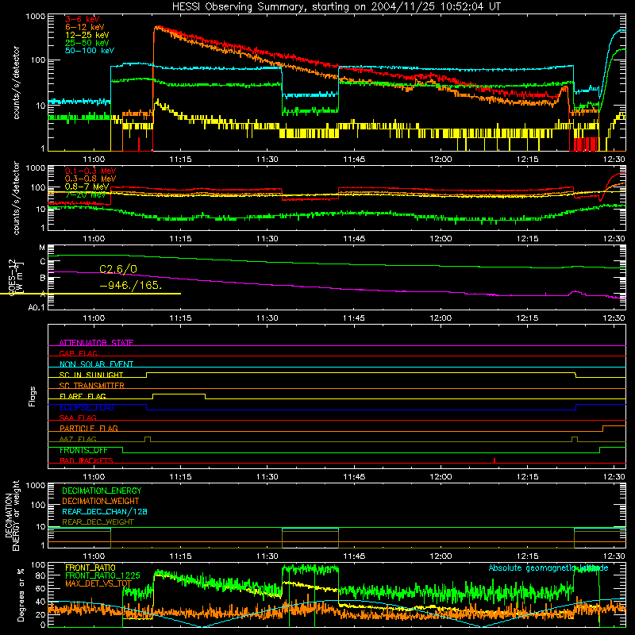
Task: Click the GOES class M axis label
Action: click(42, 248)
